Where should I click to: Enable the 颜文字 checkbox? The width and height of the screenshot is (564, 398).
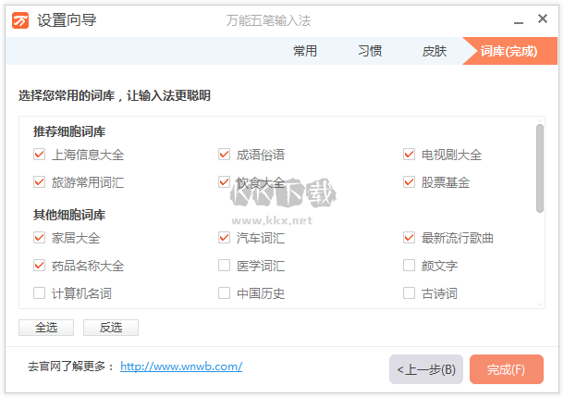409,266
